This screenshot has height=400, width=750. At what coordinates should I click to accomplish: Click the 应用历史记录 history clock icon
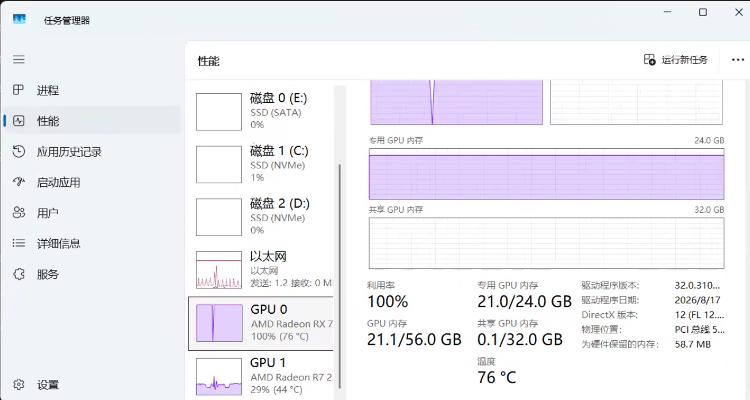coord(19,152)
